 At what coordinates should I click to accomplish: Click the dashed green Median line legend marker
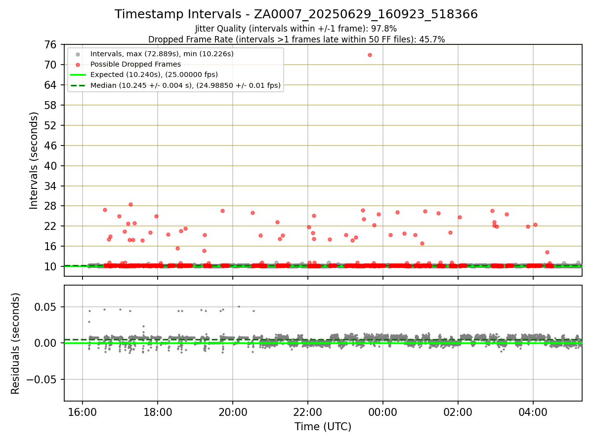pyautogui.click(x=78, y=85)
